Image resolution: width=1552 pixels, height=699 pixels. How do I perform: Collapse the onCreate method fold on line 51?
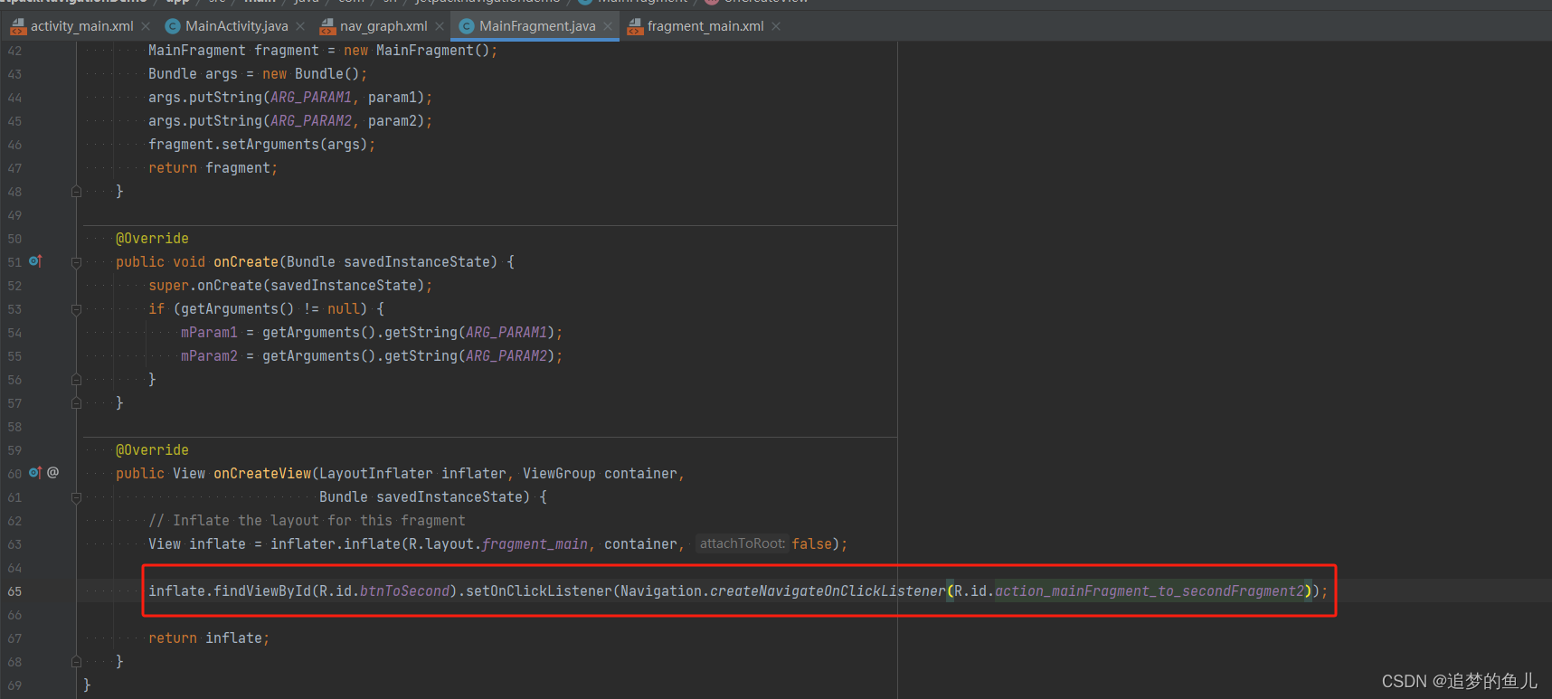pos(76,262)
